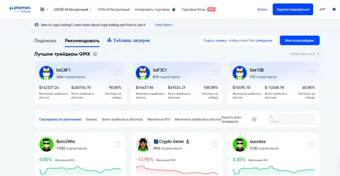This screenshot has width=340, height=176.
Task: Favorite the 0xe15B trader with the heart
Action: (311, 73)
